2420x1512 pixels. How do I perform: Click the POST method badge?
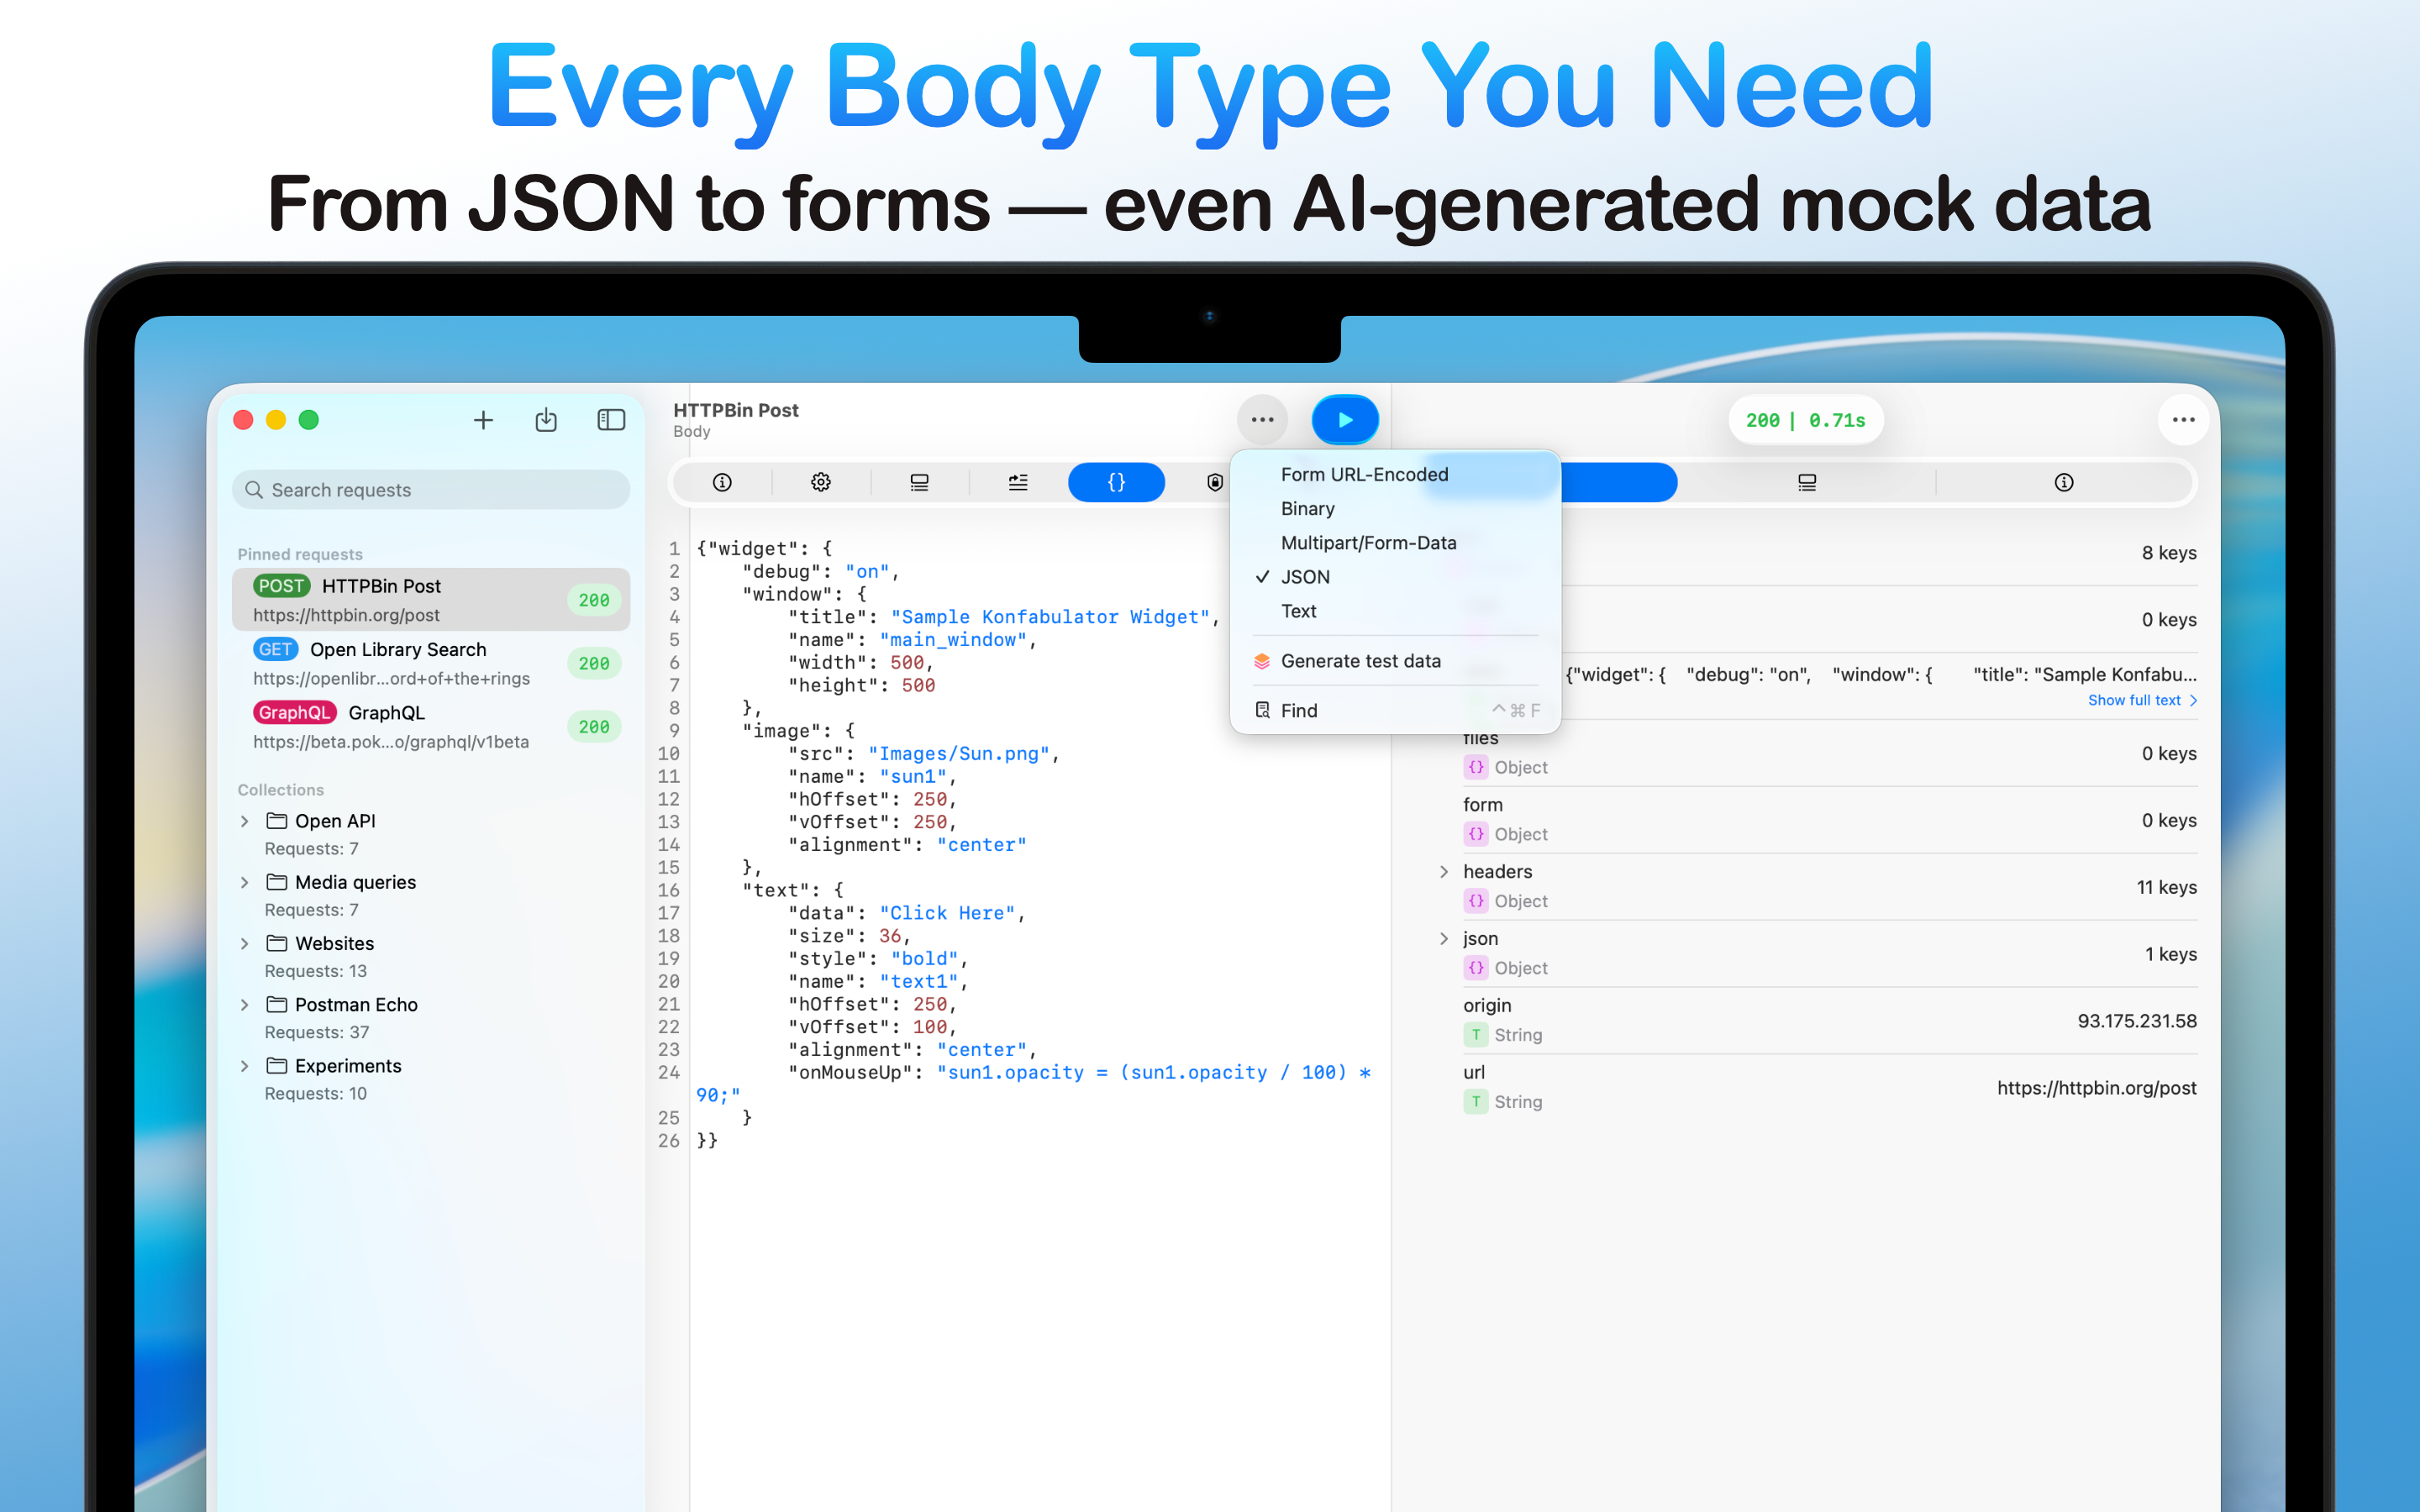point(281,586)
